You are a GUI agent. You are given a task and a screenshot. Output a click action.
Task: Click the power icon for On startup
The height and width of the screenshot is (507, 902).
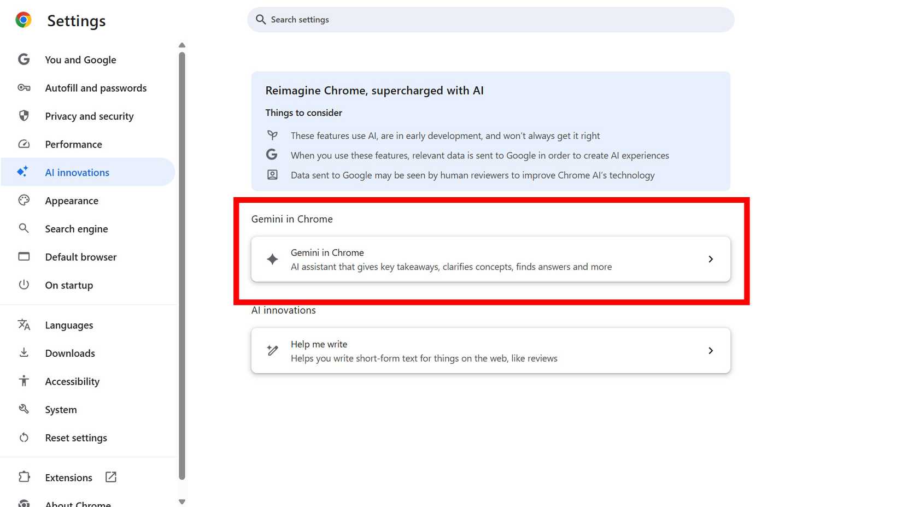(x=24, y=285)
